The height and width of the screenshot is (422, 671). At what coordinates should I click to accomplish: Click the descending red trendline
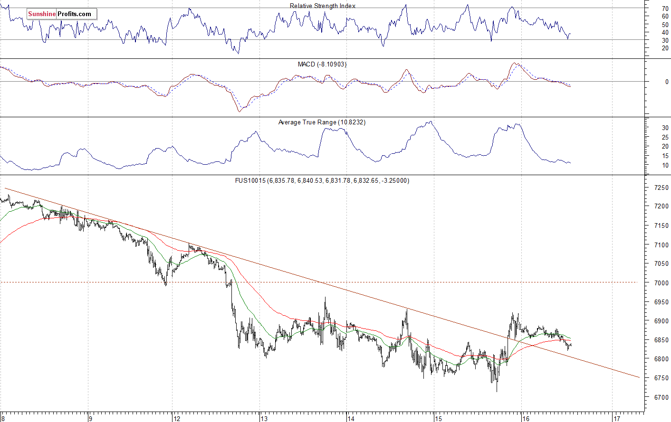[x=322, y=283]
